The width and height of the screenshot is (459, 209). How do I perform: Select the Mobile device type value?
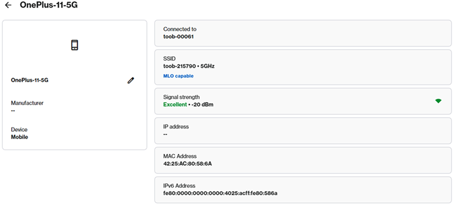click(x=20, y=137)
